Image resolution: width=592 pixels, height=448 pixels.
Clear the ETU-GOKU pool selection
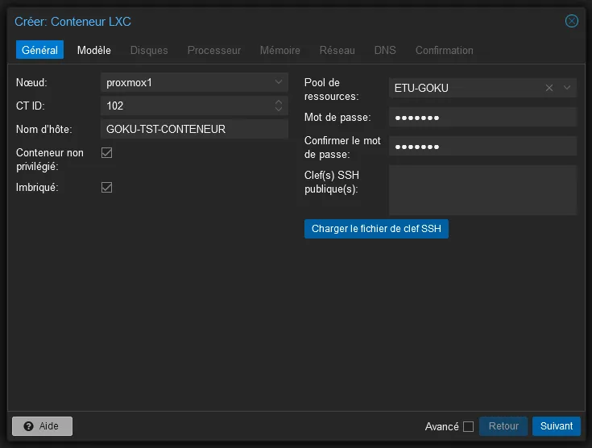coord(549,88)
